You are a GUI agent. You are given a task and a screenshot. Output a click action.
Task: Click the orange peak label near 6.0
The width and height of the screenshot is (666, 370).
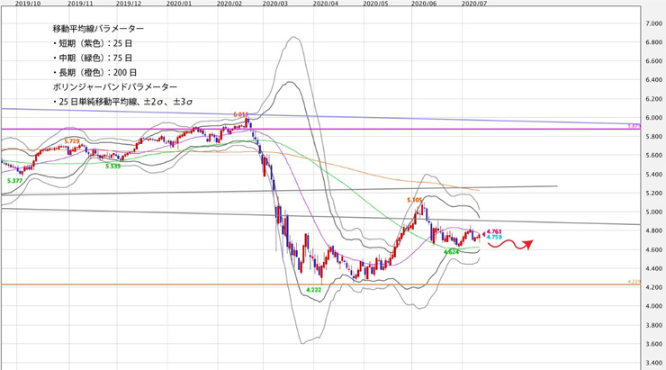click(240, 114)
